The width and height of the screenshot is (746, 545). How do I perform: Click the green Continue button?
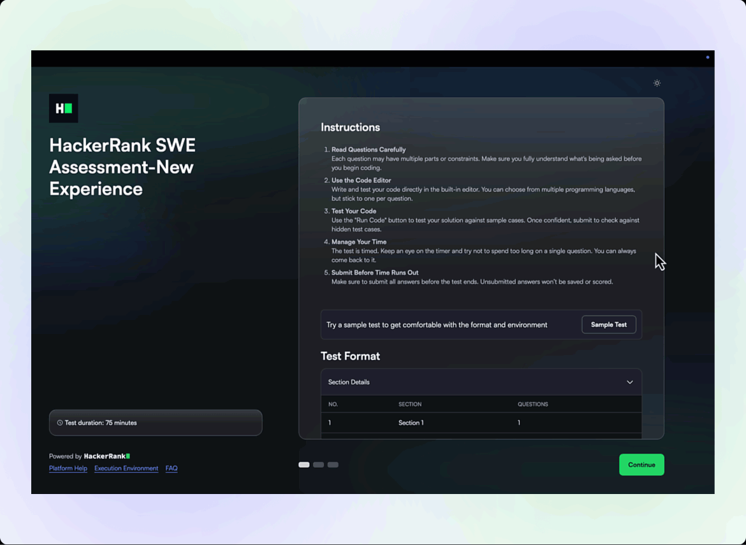[641, 465]
